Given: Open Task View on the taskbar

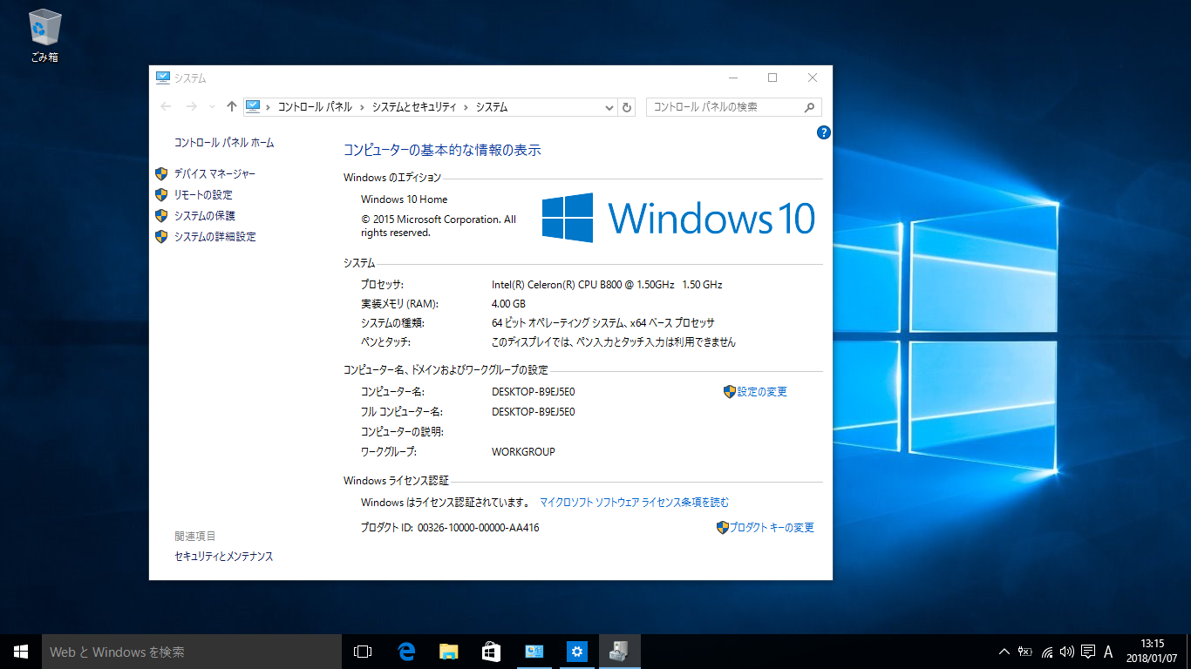Looking at the screenshot, I should click(x=363, y=652).
